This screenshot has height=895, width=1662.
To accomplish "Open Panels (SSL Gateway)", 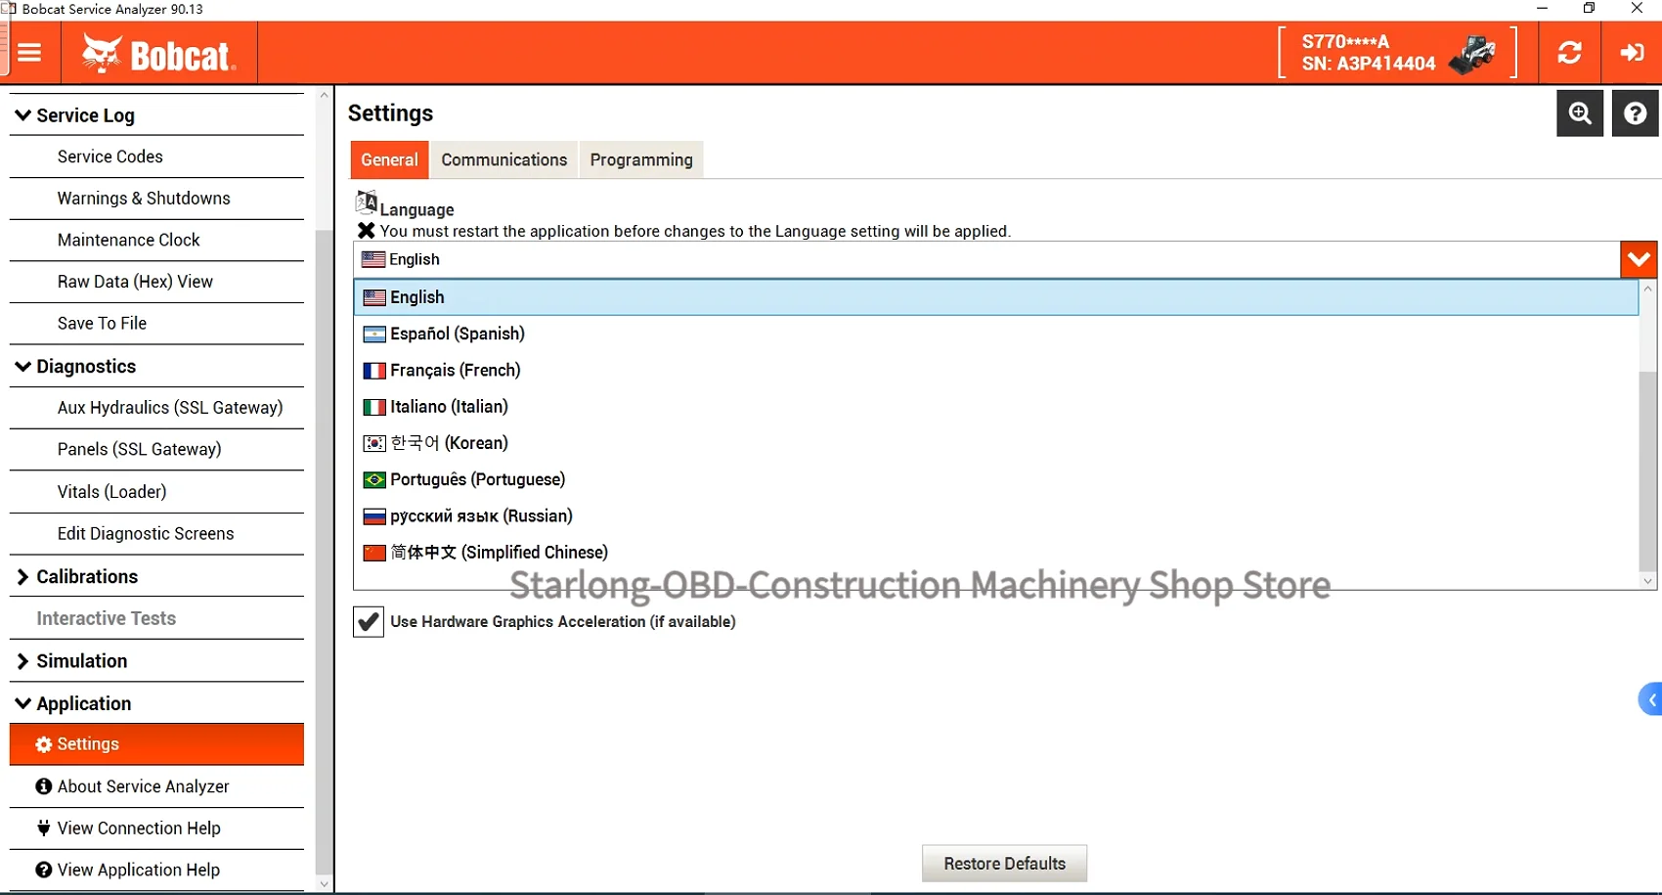I will (x=156, y=450).
